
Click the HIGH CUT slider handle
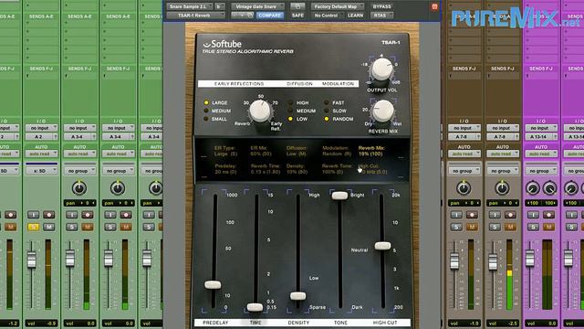(x=382, y=246)
